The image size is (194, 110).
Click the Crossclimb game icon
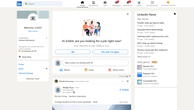click(139, 82)
